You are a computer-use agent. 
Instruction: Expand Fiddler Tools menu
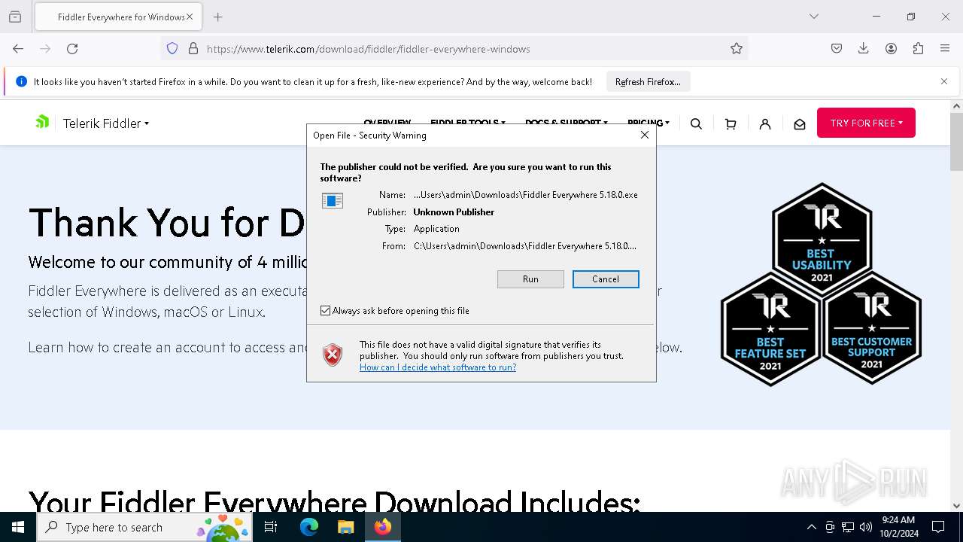468,122
